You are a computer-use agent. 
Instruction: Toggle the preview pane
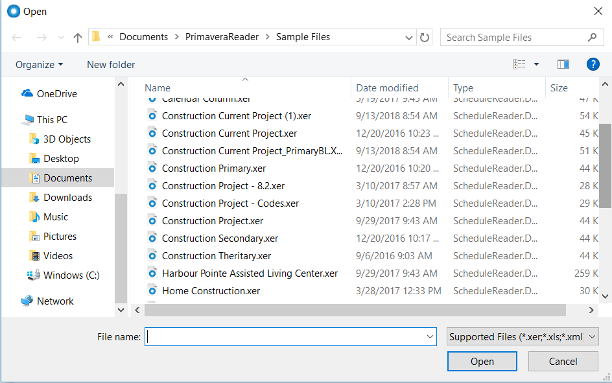tap(563, 64)
